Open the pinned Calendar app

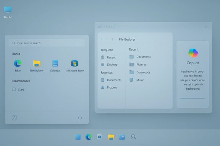[55, 66]
